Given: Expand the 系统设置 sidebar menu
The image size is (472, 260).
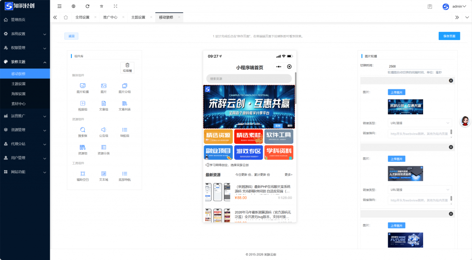Looking at the screenshot, I should pos(25,34).
